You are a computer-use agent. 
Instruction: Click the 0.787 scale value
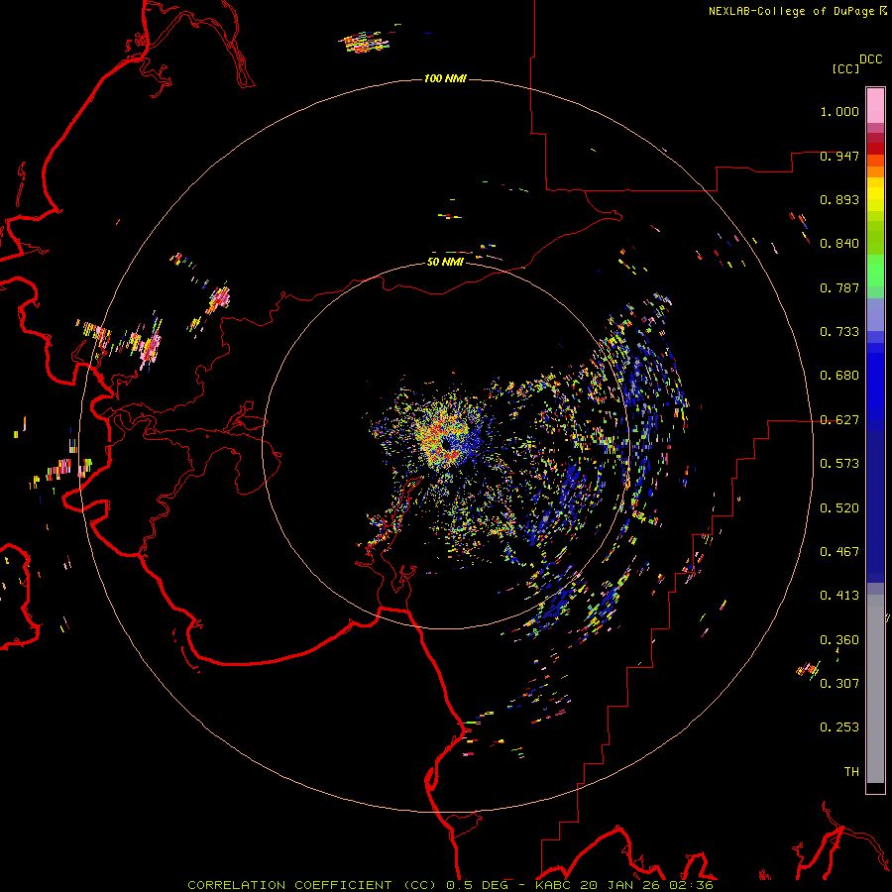pyautogui.click(x=839, y=287)
